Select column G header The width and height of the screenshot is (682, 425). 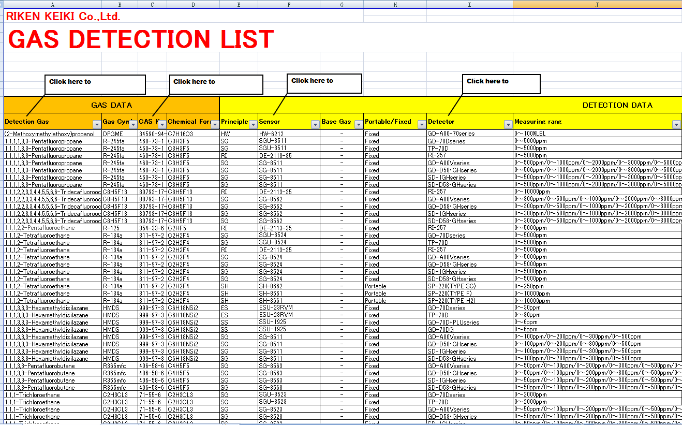pos(342,4)
